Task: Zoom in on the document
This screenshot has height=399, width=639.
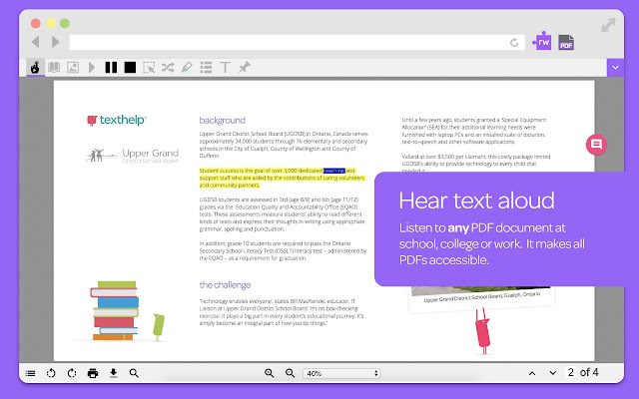Action: tap(269, 373)
